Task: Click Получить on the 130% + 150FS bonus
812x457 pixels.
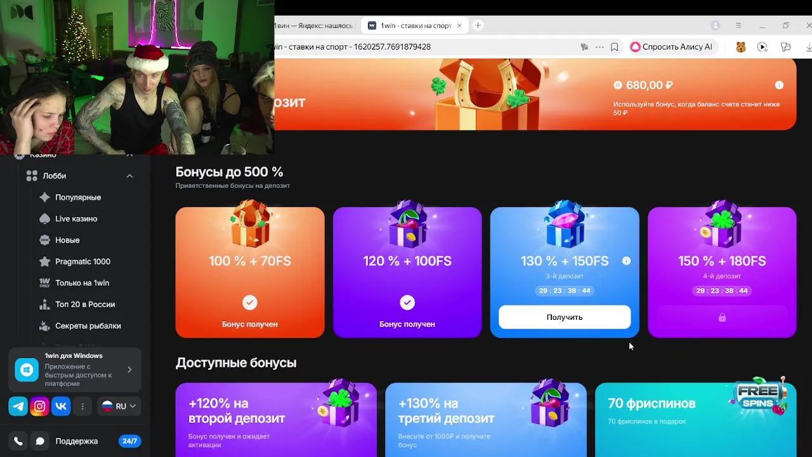Action: (565, 317)
